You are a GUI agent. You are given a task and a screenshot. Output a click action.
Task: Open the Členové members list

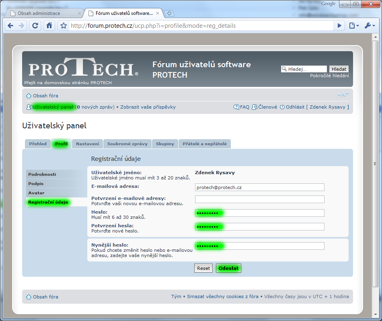point(267,107)
